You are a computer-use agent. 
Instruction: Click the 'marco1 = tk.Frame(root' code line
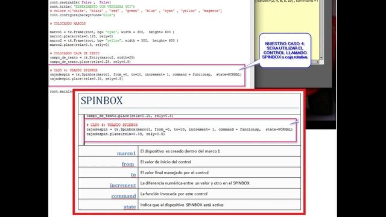point(112,32)
